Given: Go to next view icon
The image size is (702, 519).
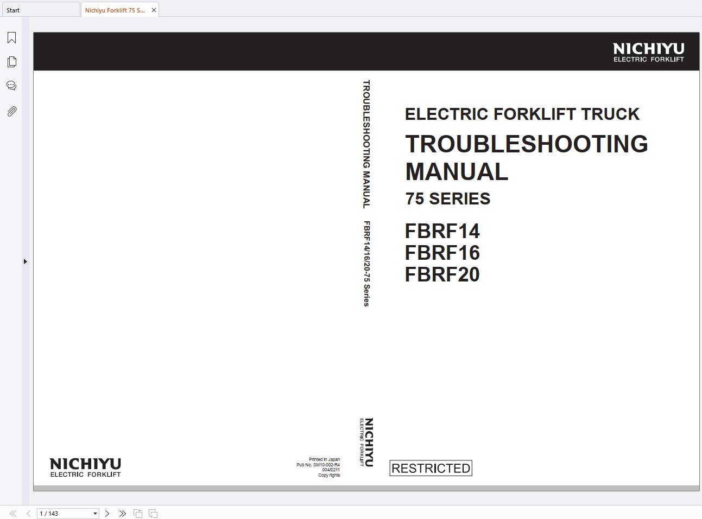Looking at the screenshot, I should click(x=153, y=513).
